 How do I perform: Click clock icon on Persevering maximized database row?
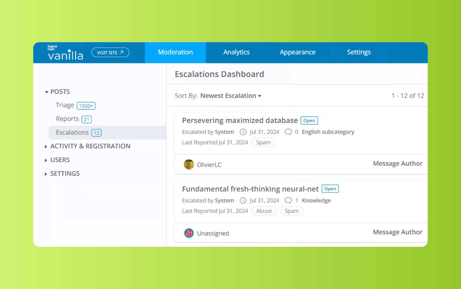point(243,132)
